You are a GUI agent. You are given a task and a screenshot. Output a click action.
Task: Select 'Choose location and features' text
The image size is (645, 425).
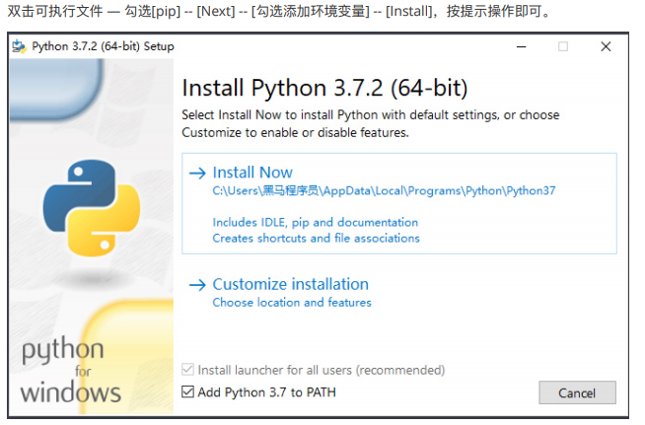292,303
